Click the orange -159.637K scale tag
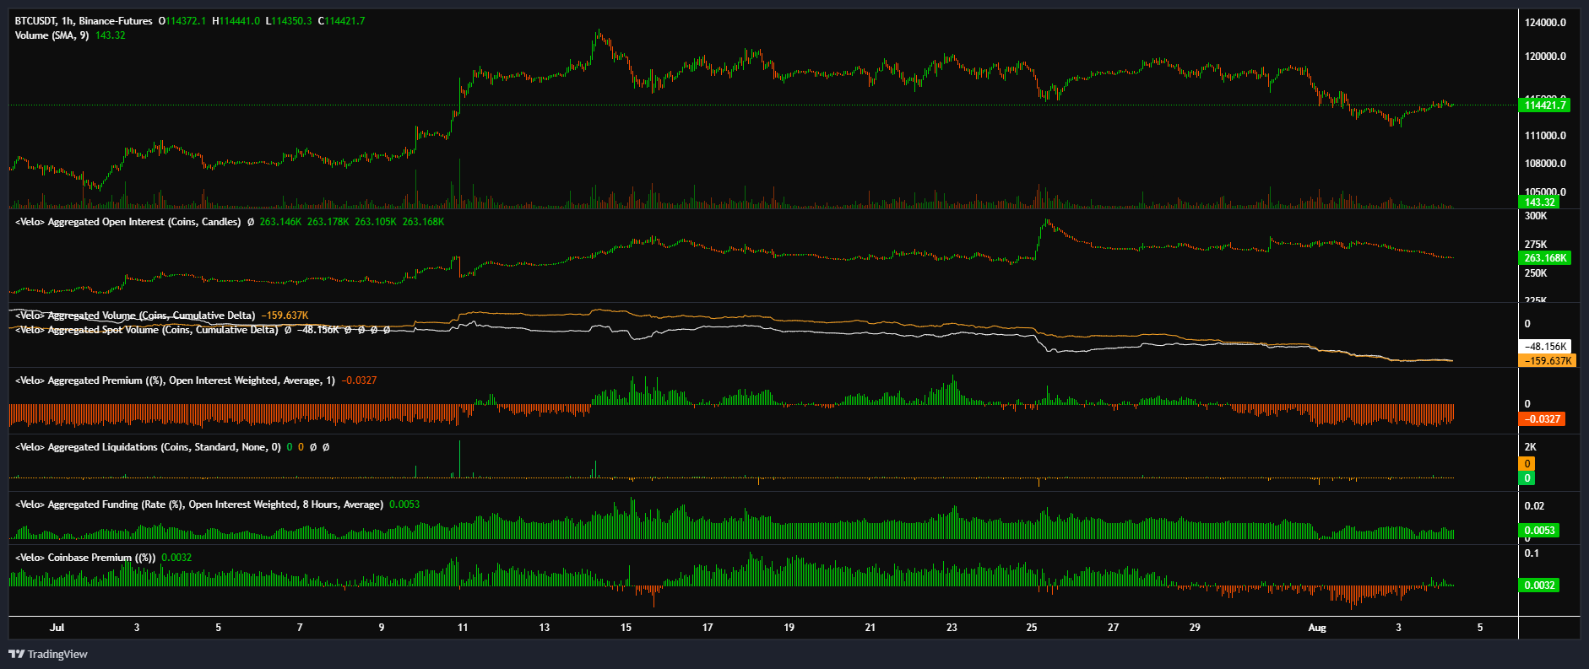The height and width of the screenshot is (669, 1589). 1548,361
